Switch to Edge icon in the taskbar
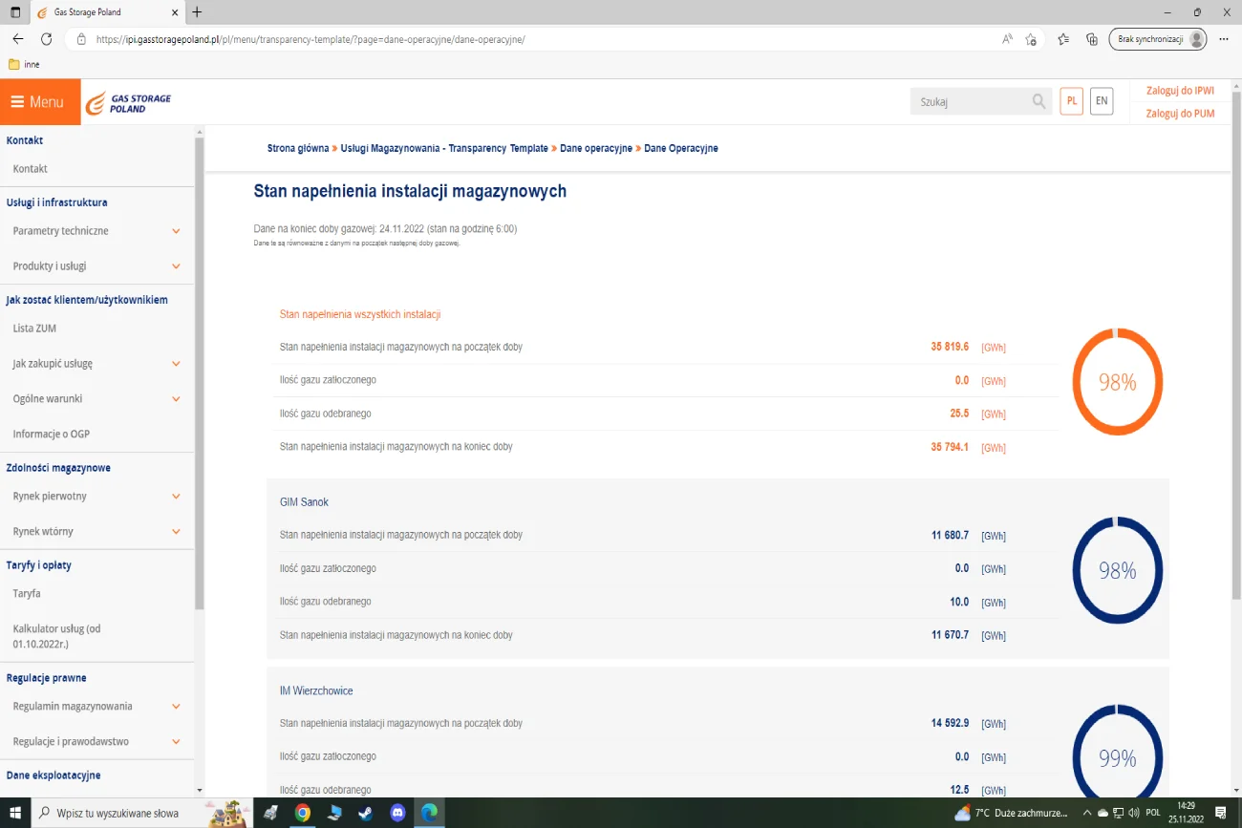This screenshot has height=828, width=1242. 429,813
